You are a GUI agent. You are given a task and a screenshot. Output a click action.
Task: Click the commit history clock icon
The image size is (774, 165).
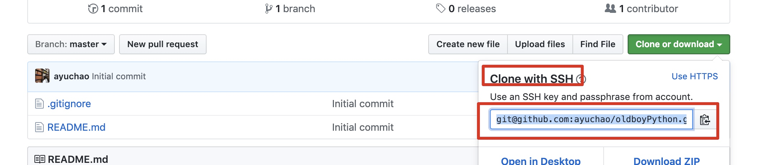coord(93,9)
